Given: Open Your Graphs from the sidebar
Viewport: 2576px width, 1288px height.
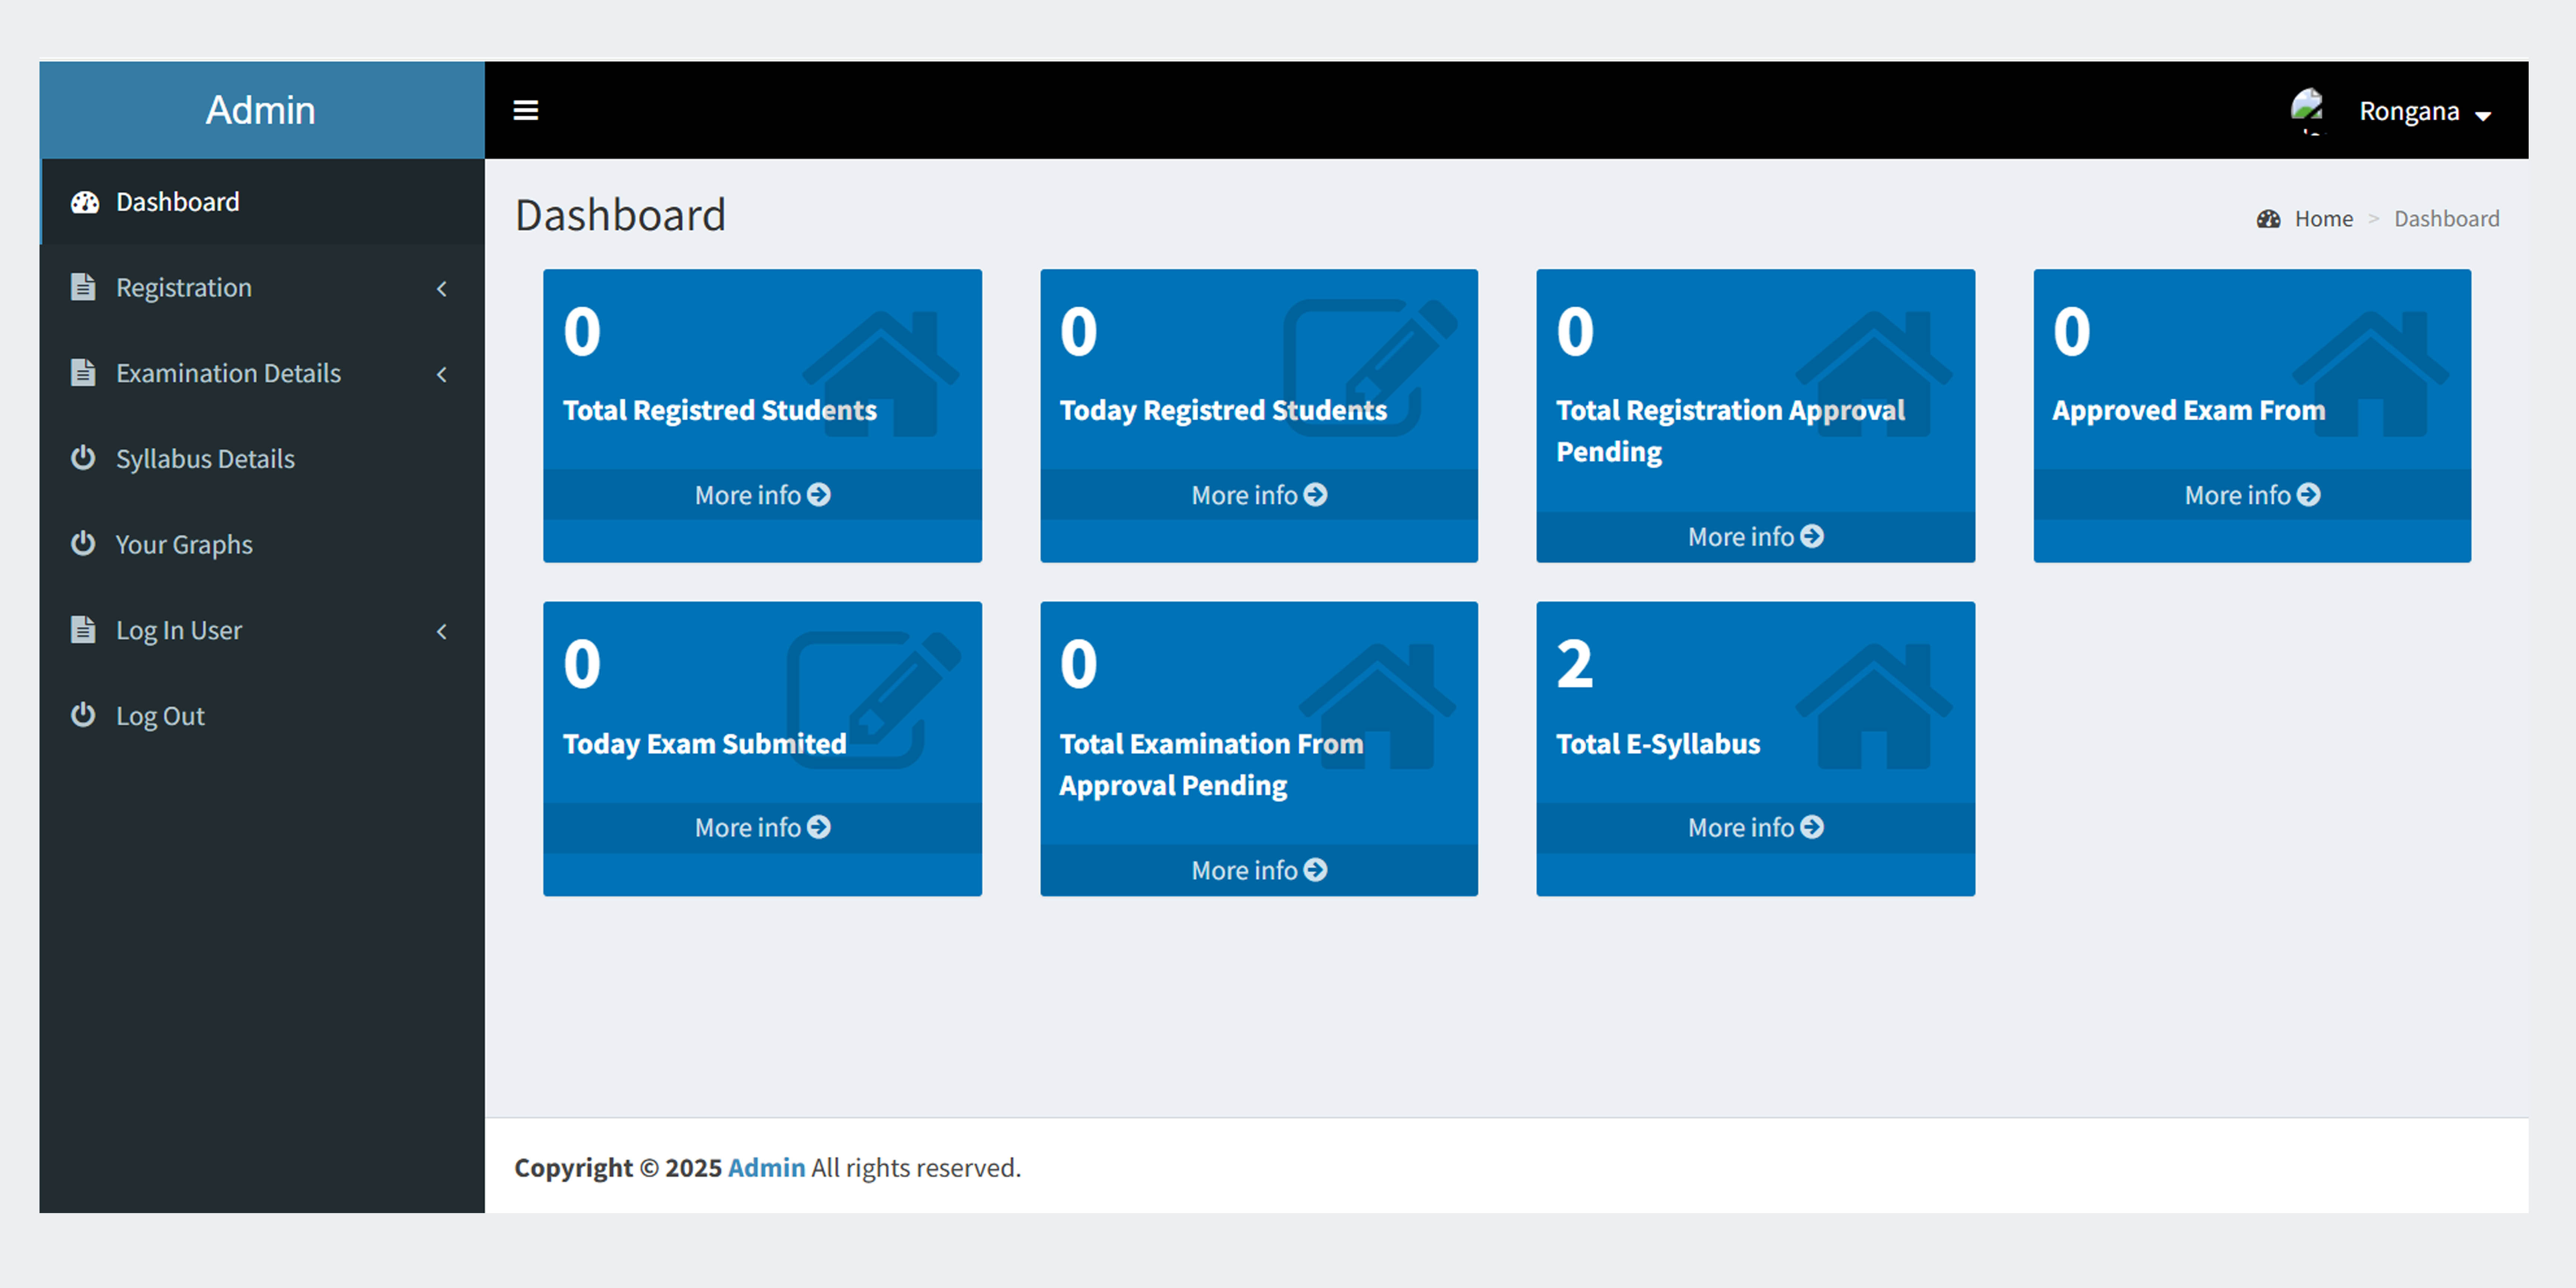Looking at the screenshot, I should 184,545.
